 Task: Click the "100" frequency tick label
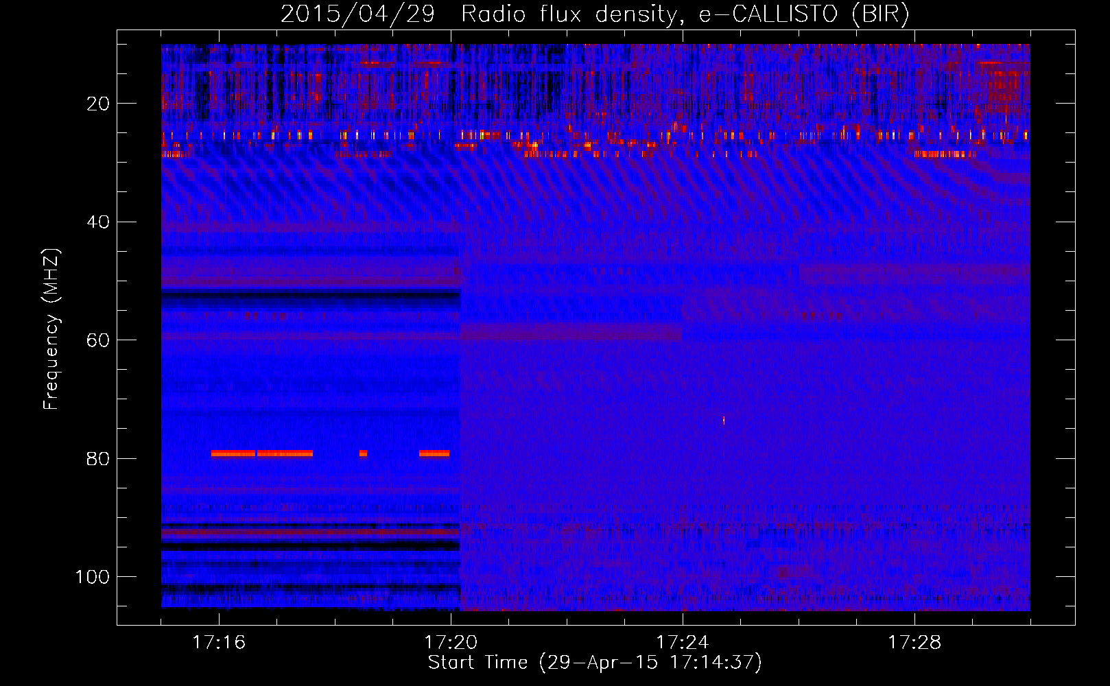93,577
